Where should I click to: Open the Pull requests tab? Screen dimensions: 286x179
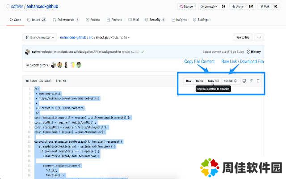pyautogui.click(x=66, y=20)
